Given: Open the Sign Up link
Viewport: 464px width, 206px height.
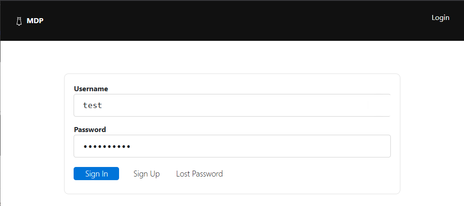Looking at the screenshot, I should 146,174.
